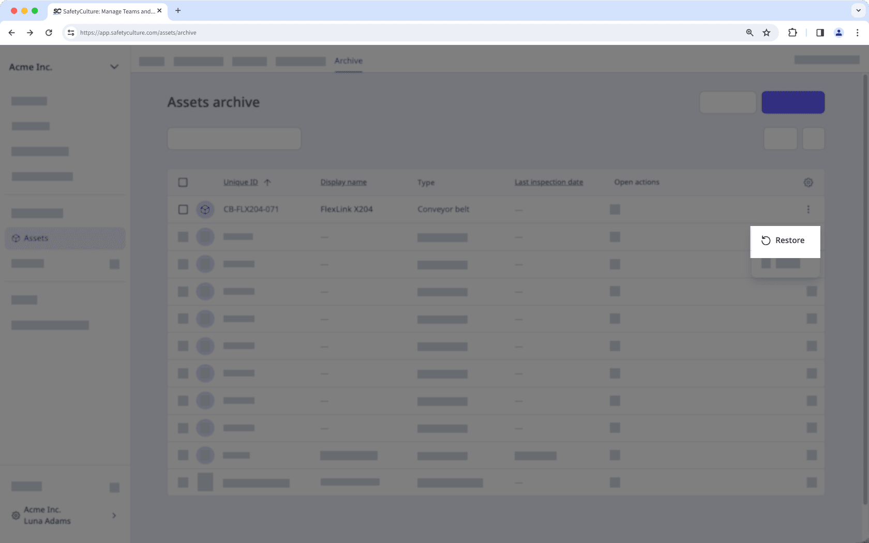Select the checkbox on the second table row

(x=183, y=237)
